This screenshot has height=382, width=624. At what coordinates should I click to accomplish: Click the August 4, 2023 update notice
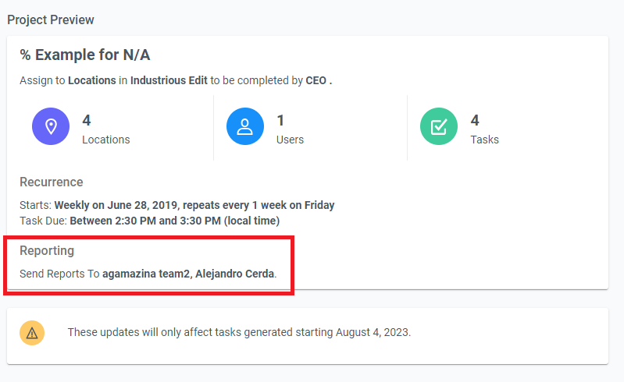239,332
